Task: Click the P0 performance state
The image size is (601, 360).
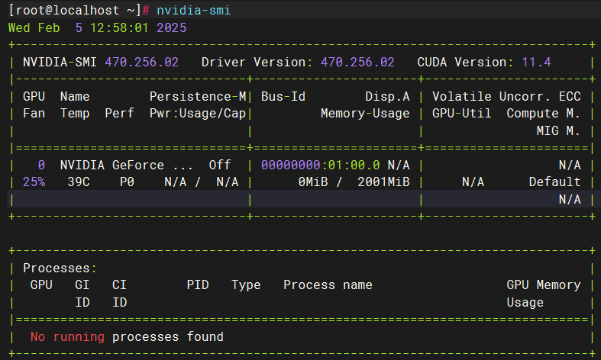Action: click(127, 182)
